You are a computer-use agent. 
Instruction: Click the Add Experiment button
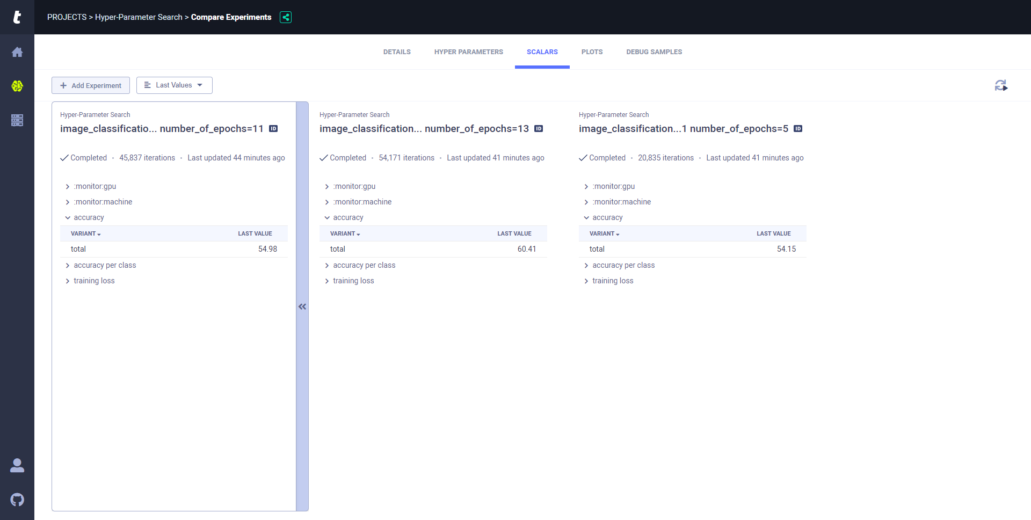[x=91, y=85]
